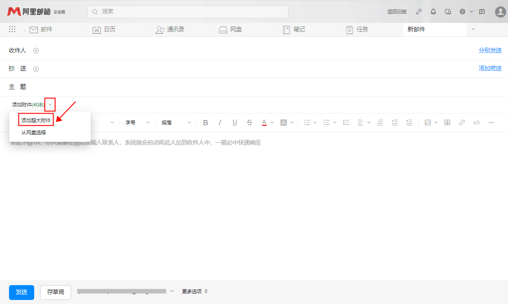Viewport: 508px width, 304px height.
Task: Pick the red font color swatch
Action: point(264,123)
